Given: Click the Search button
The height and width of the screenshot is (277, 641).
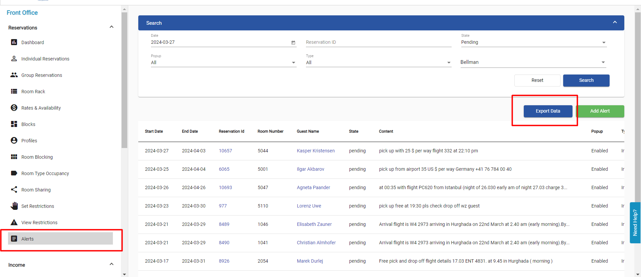Looking at the screenshot, I should pyautogui.click(x=586, y=81).
